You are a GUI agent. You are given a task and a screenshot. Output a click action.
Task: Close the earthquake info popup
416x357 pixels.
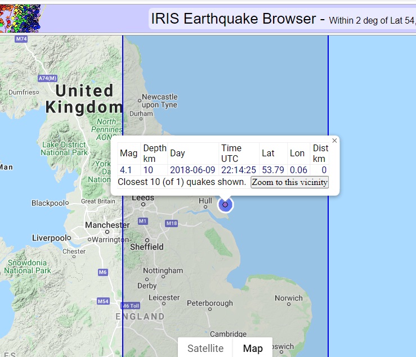coord(334,141)
